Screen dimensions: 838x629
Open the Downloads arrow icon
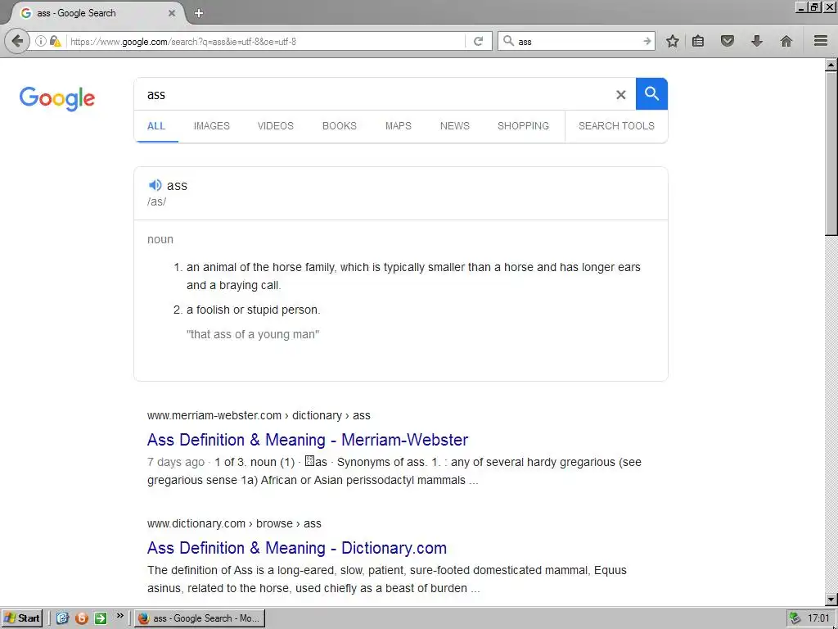pos(757,41)
